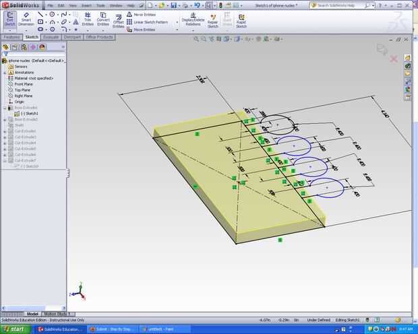
Task: Select Top Plane in feature tree
Action: click(x=22, y=90)
